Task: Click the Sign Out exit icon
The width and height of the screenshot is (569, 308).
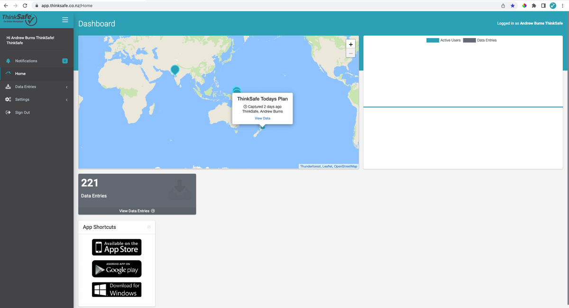Action: tap(7, 112)
